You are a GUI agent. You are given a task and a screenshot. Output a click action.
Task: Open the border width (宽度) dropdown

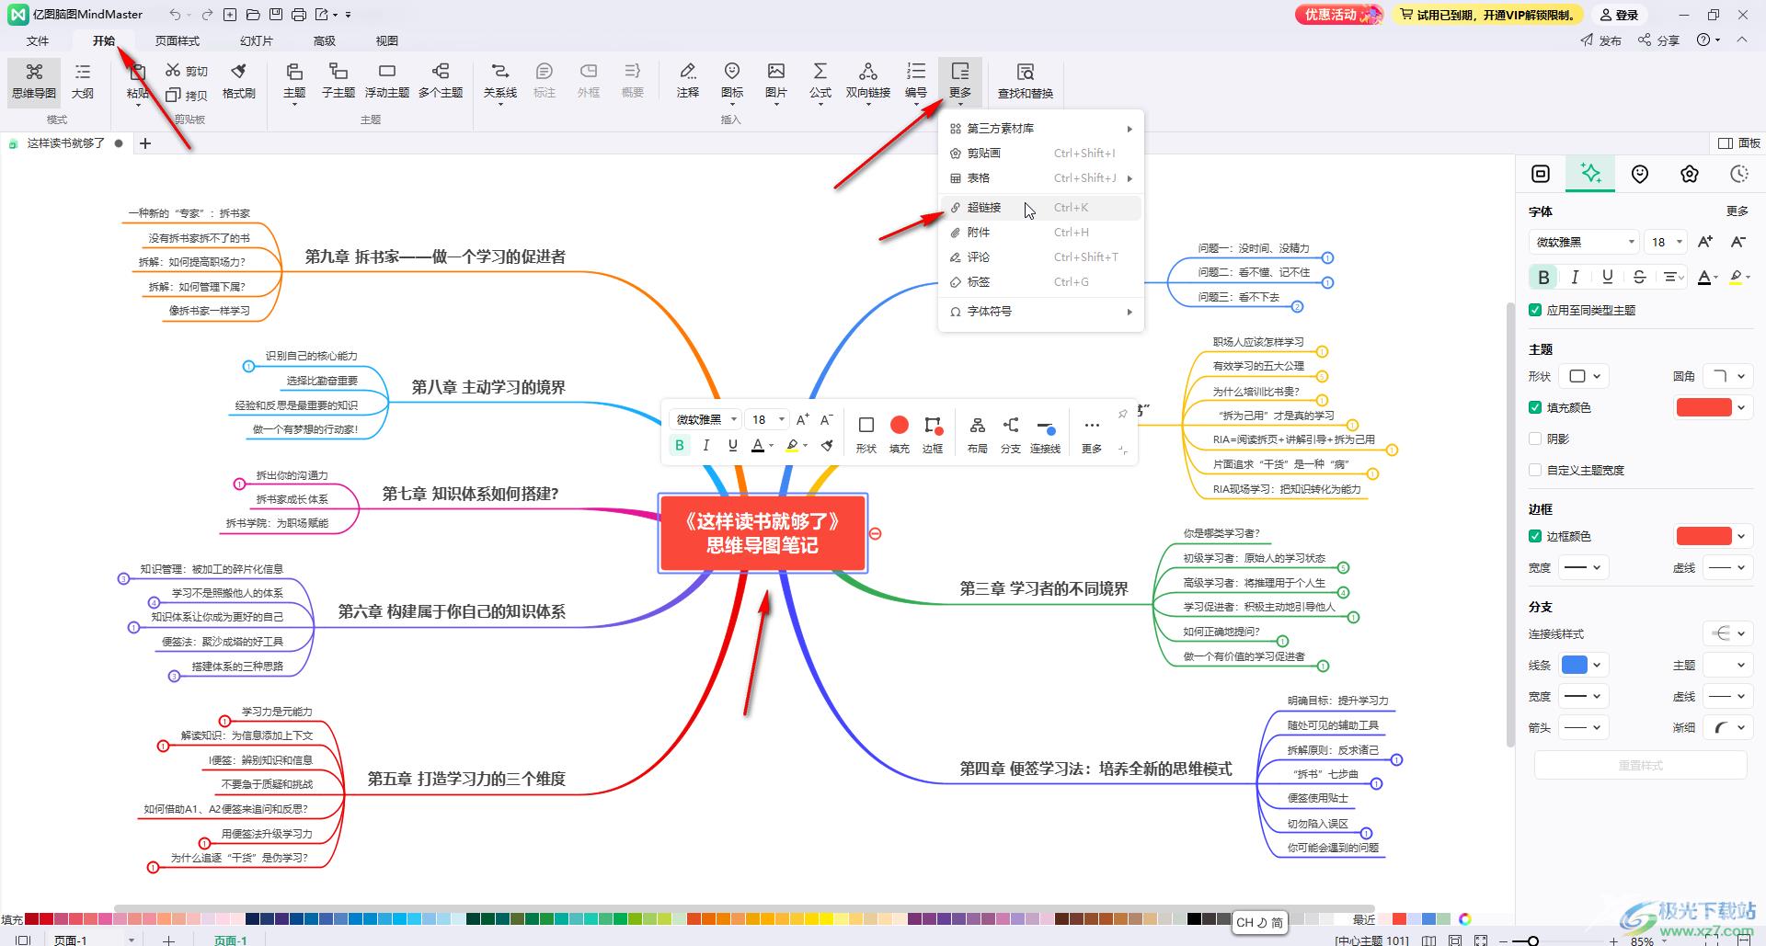(x=1584, y=567)
